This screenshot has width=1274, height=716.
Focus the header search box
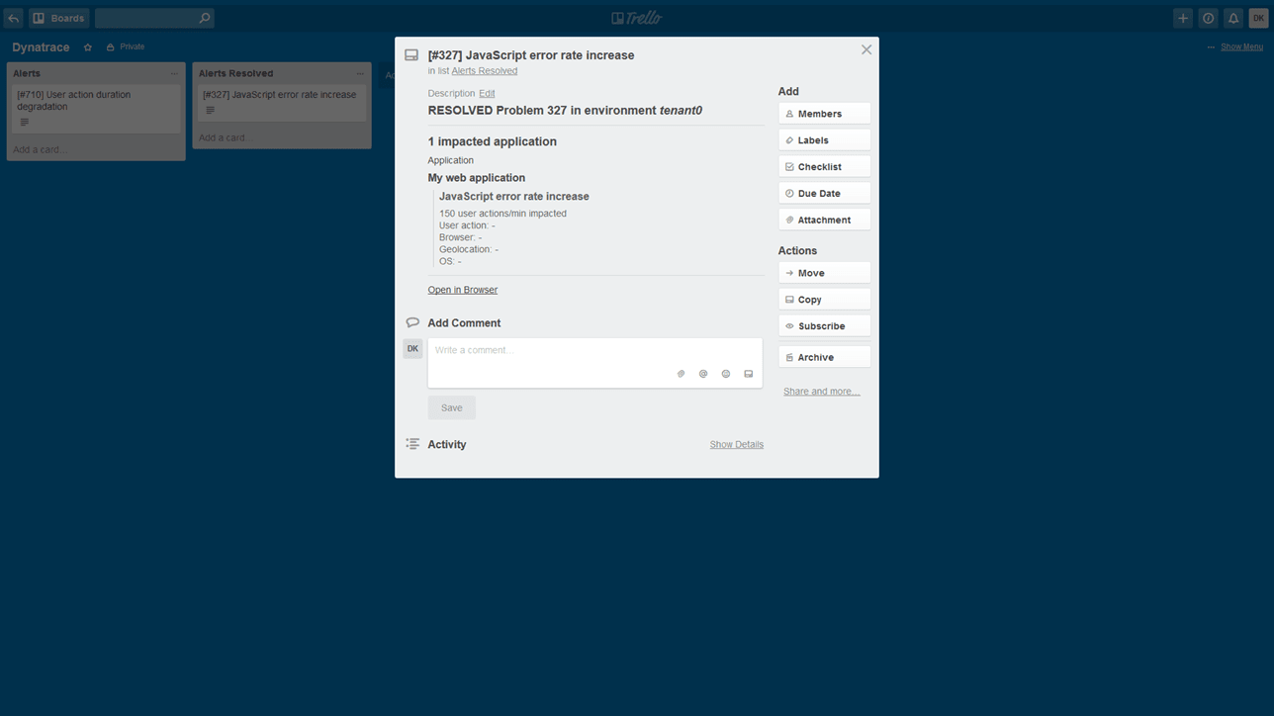click(153, 18)
